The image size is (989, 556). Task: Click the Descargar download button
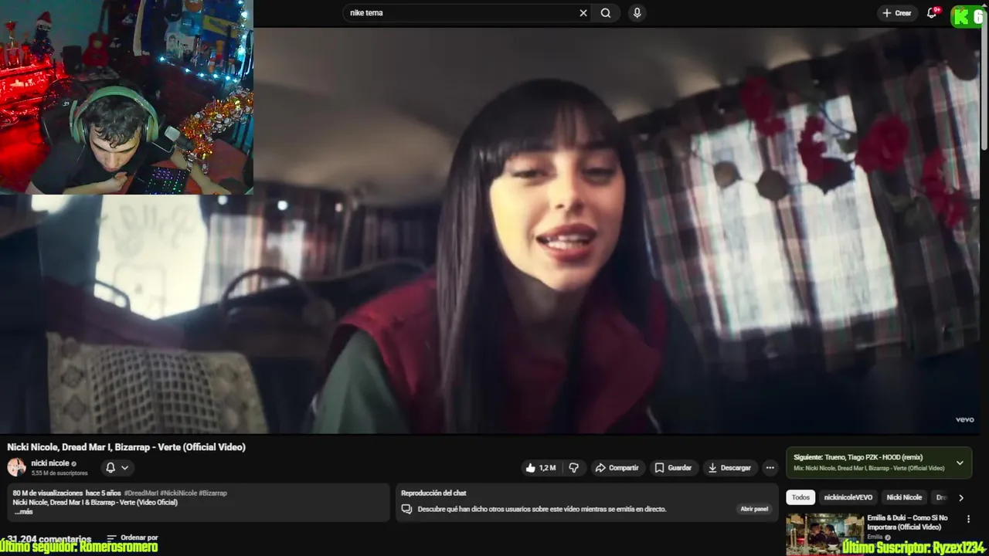729,467
